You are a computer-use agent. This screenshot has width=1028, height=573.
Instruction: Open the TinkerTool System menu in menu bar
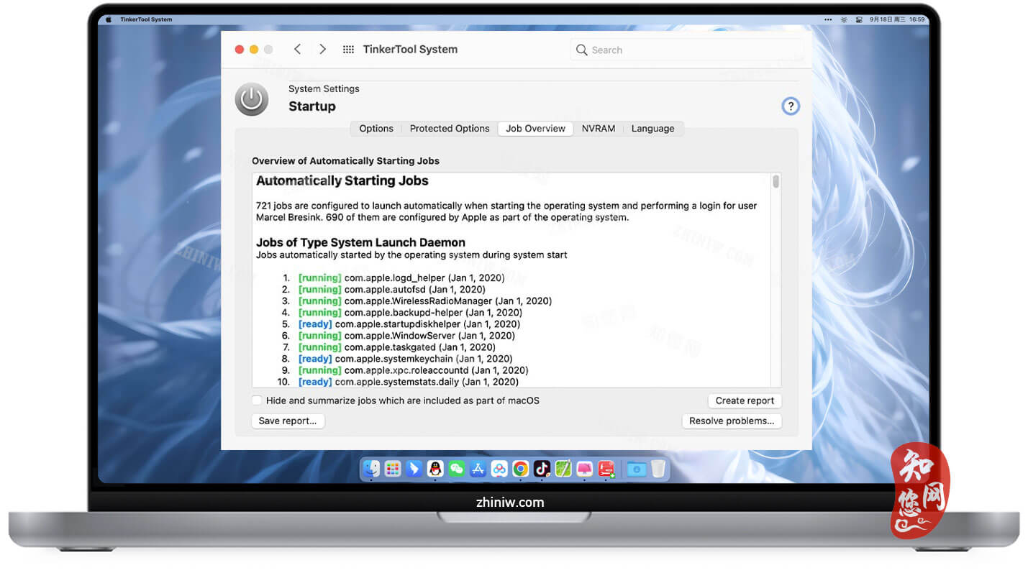(x=146, y=19)
